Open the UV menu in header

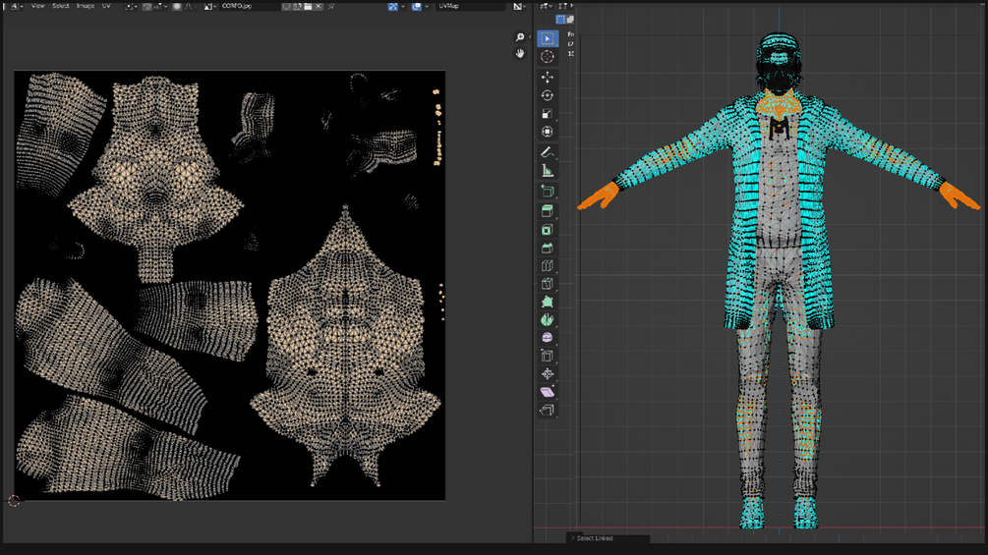106,6
